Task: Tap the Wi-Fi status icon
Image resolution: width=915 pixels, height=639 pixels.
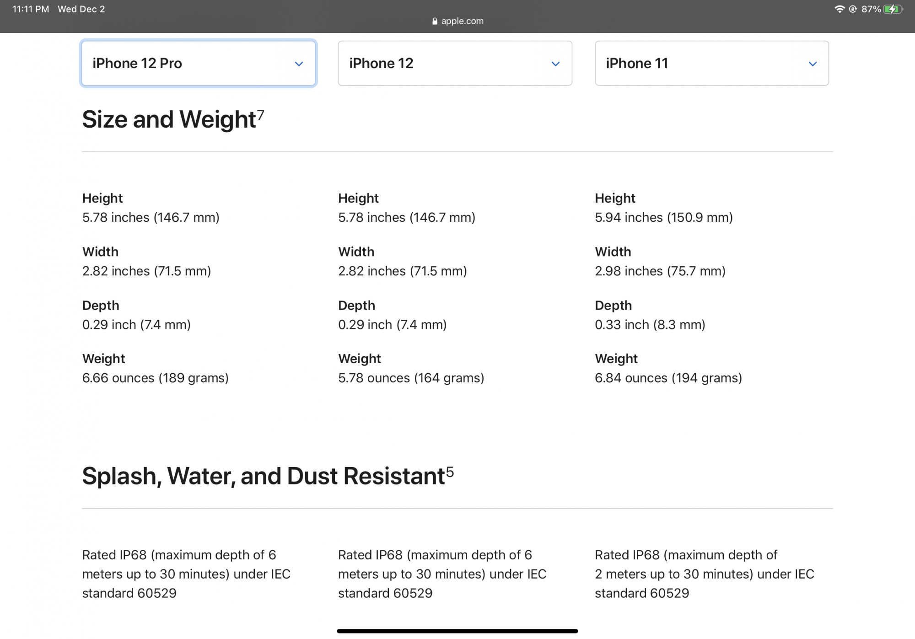Action: click(x=840, y=9)
